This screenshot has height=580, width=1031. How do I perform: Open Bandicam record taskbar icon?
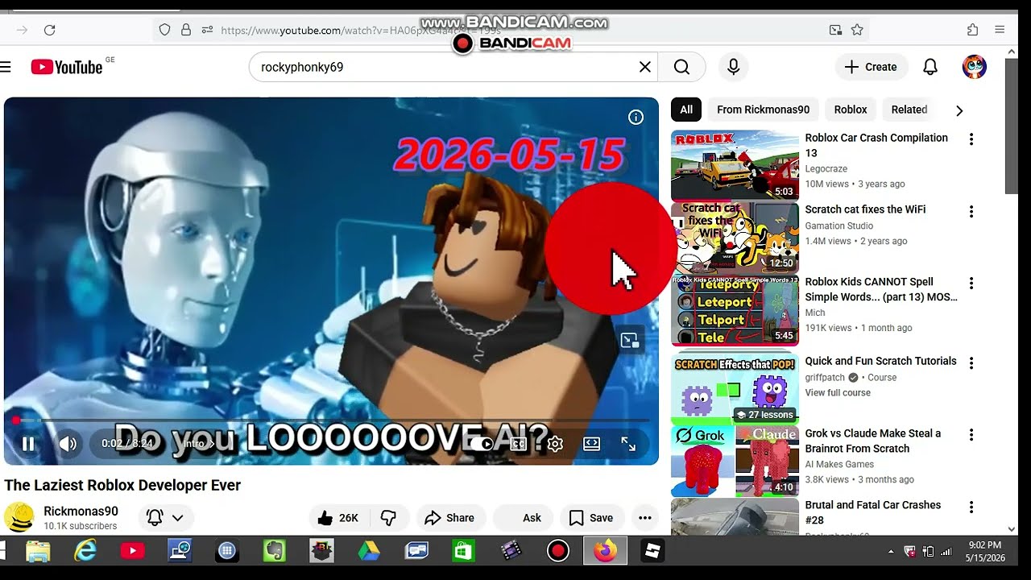[558, 551]
